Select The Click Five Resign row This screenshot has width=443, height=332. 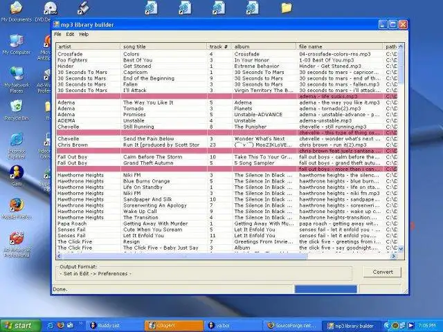227,241
